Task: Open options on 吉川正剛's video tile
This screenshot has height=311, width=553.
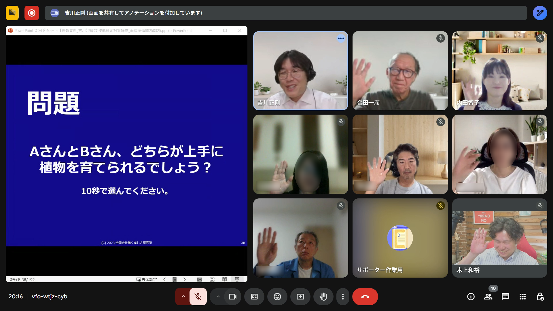Action: pos(341,38)
